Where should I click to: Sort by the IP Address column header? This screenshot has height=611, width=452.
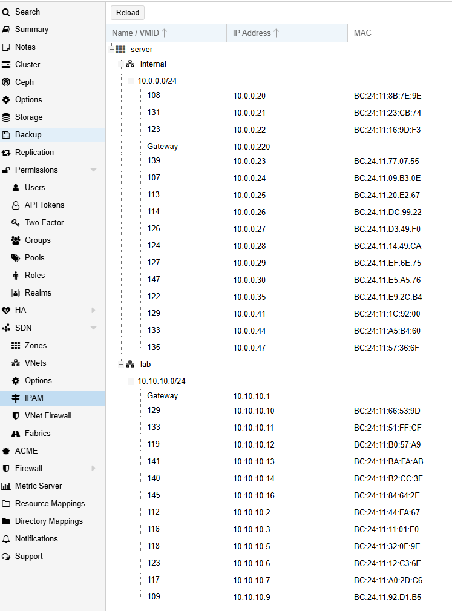point(252,33)
